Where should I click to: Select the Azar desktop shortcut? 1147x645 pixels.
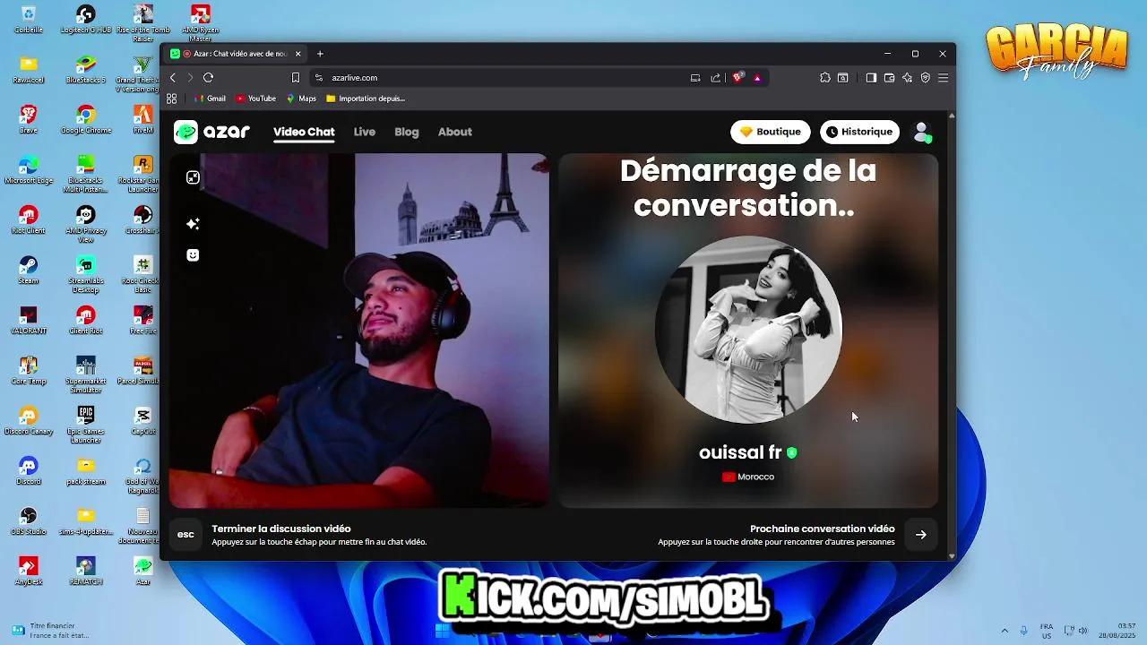click(x=143, y=571)
